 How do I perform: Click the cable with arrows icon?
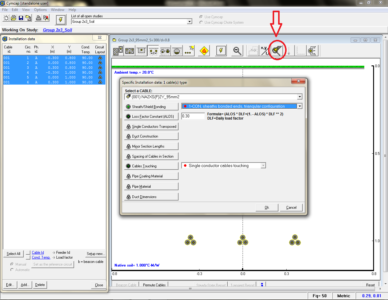(312, 51)
